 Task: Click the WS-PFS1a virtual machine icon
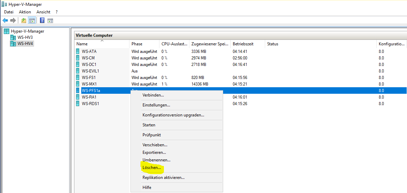coord(78,91)
